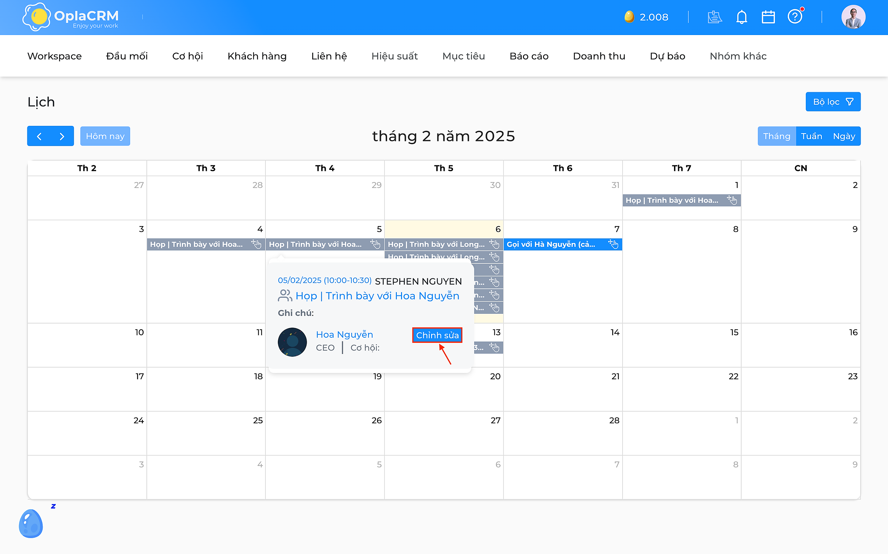The height and width of the screenshot is (554, 888).
Task: Open the calendar icon in the header
Action: tap(768, 17)
